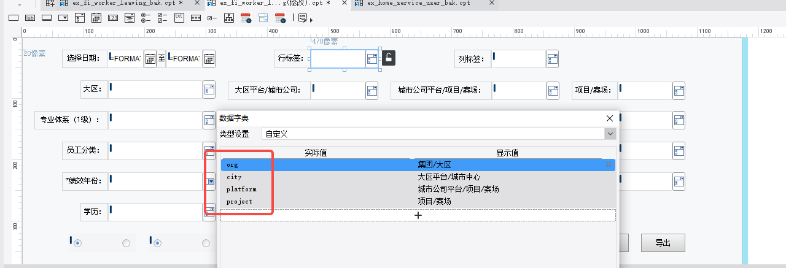Open dropdown for 专业体系（1级）

click(x=209, y=120)
